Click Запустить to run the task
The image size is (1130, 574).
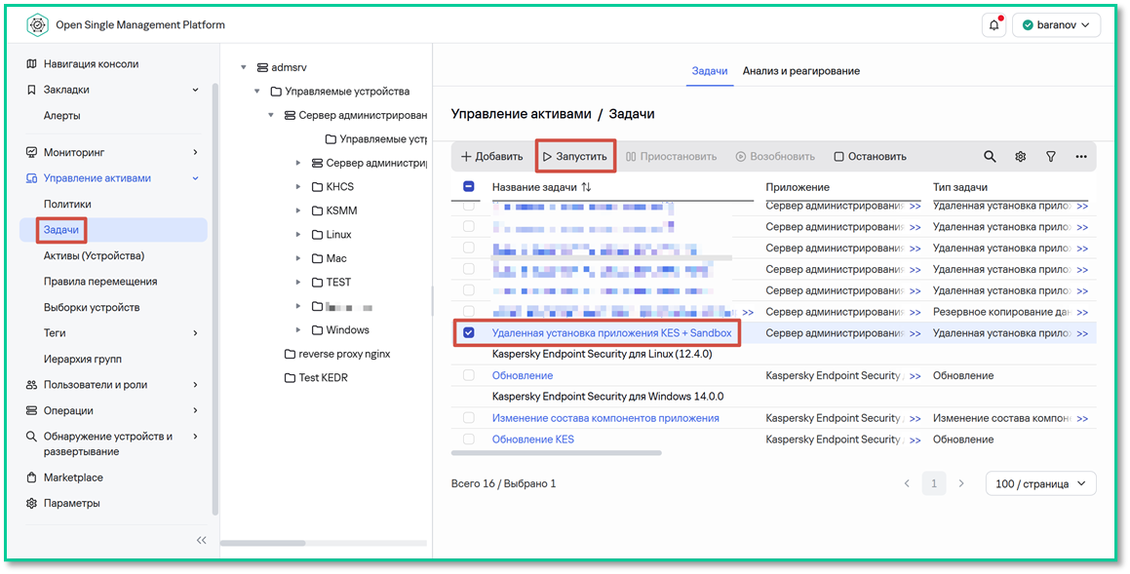coord(575,156)
